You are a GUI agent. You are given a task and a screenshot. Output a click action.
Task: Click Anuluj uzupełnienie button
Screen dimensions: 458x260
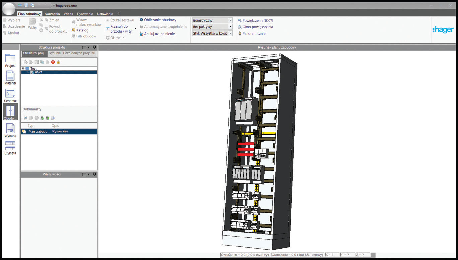[x=157, y=34]
